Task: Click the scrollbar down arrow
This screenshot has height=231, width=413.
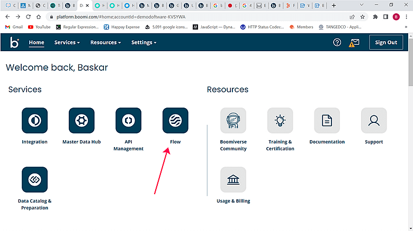Action: coord(411,229)
